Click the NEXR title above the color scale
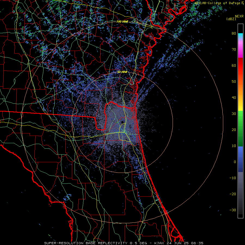The image size is (245, 245). coord(239,16)
